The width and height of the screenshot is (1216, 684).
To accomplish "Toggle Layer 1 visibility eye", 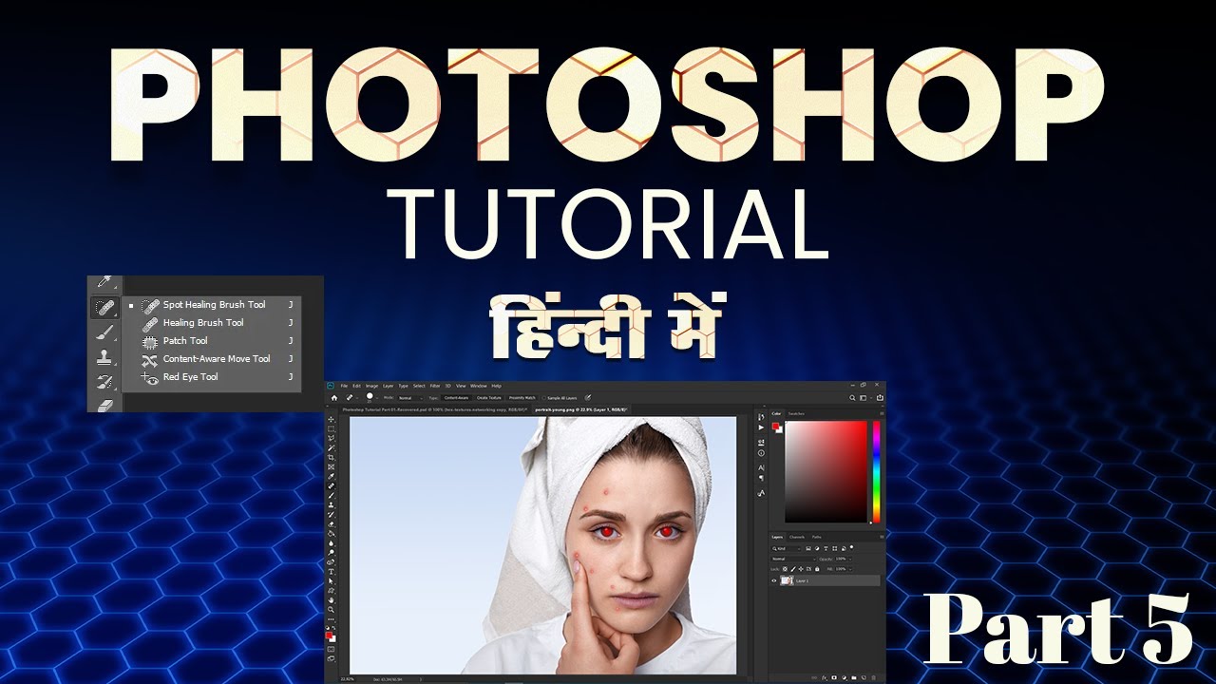I will [774, 580].
